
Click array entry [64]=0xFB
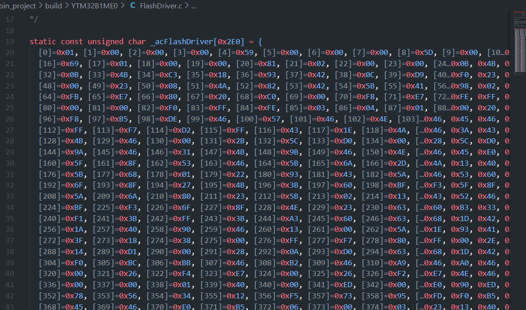[59, 97]
